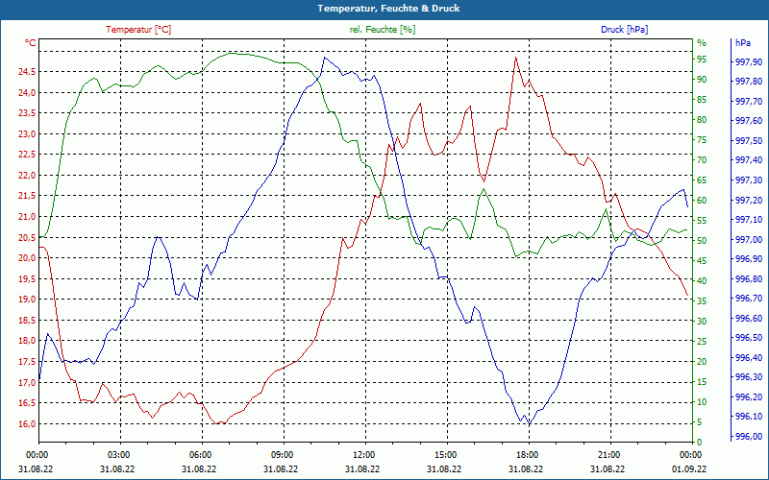Click the '21,0' temperature axis value
769x480 pixels.
click(x=27, y=217)
